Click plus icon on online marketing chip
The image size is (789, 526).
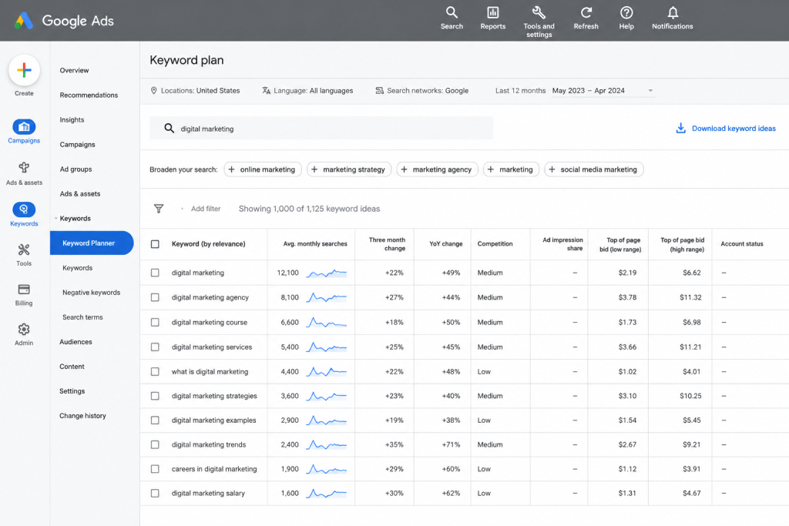coord(231,169)
